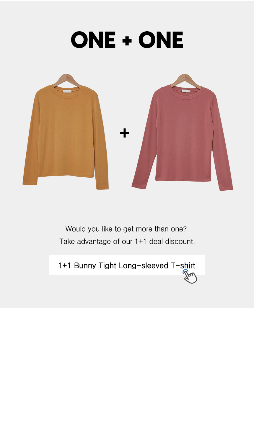Screen dimensions: 254x427
Task: Click "Would you like to get more than one?"
Action: [126, 229]
